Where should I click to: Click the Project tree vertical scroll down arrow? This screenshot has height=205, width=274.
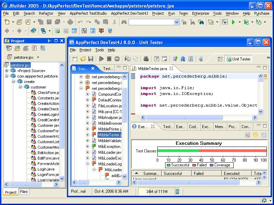click(62, 179)
